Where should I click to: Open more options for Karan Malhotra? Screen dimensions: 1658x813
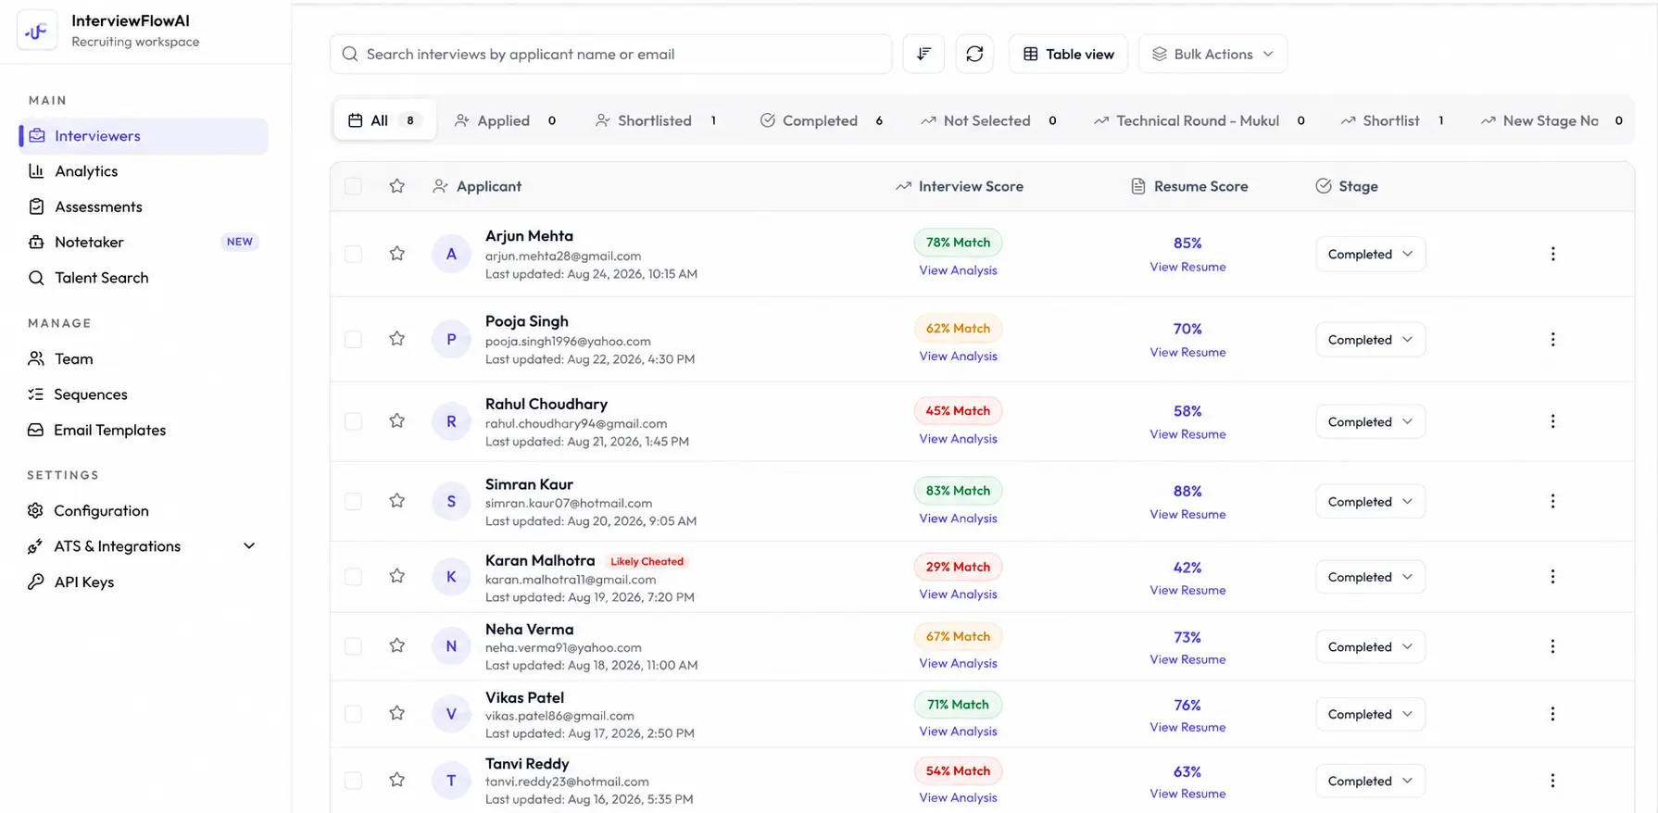pyautogui.click(x=1553, y=577)
